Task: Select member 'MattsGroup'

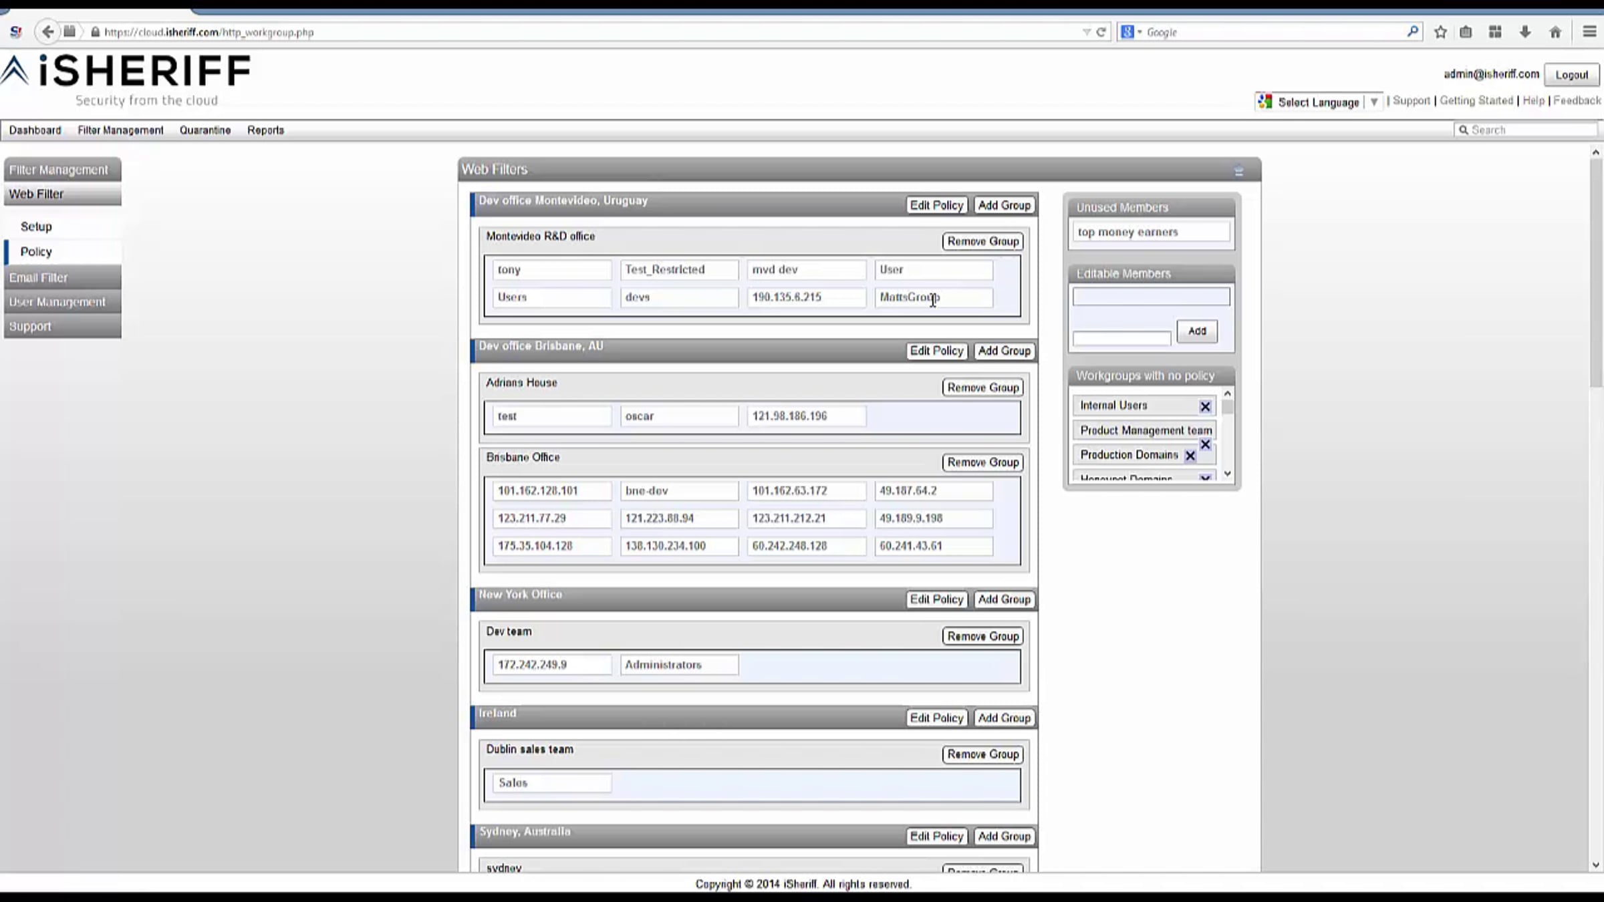Action: point(934,297)
